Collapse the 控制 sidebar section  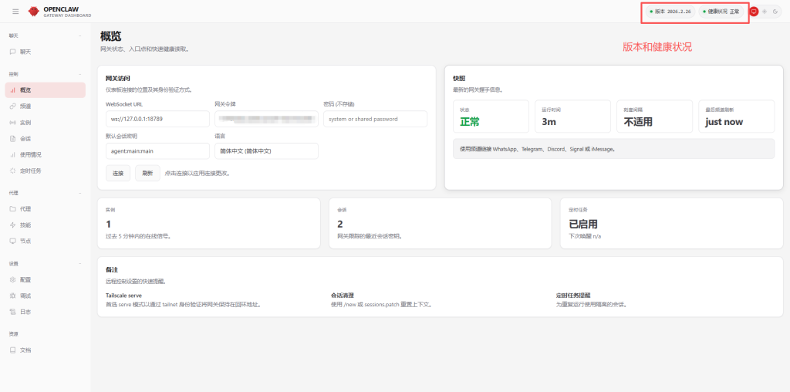[x=80, y=74]
